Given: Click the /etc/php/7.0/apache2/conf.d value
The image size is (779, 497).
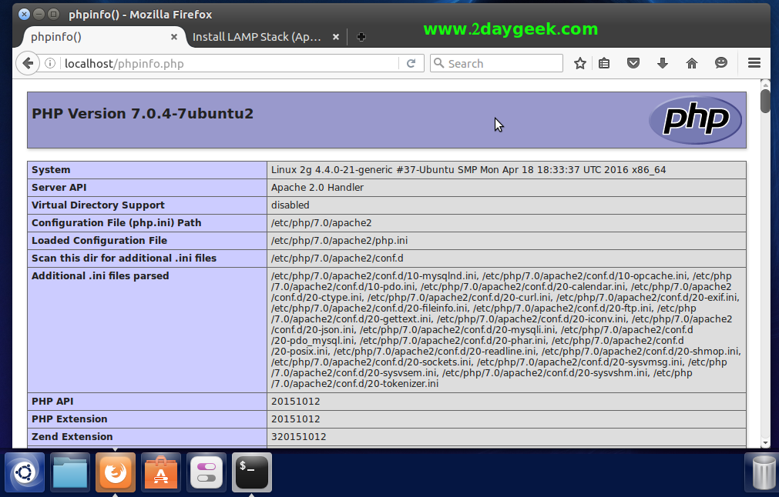Looking at the screenshot, I should [337, 258].
